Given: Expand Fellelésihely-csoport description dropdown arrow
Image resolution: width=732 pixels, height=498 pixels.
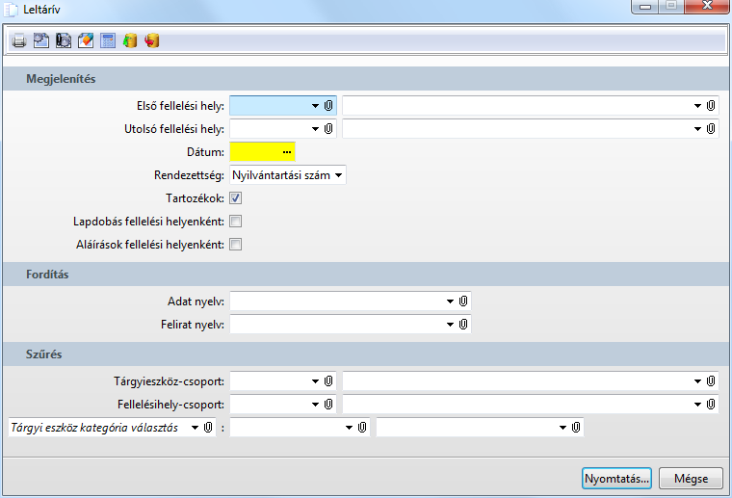Looking at the screenshot, I should (x=697, y=405).
